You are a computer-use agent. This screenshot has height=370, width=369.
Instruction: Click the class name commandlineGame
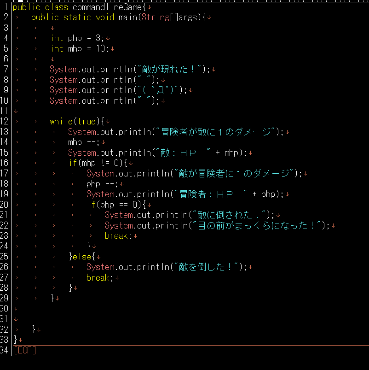107,7
